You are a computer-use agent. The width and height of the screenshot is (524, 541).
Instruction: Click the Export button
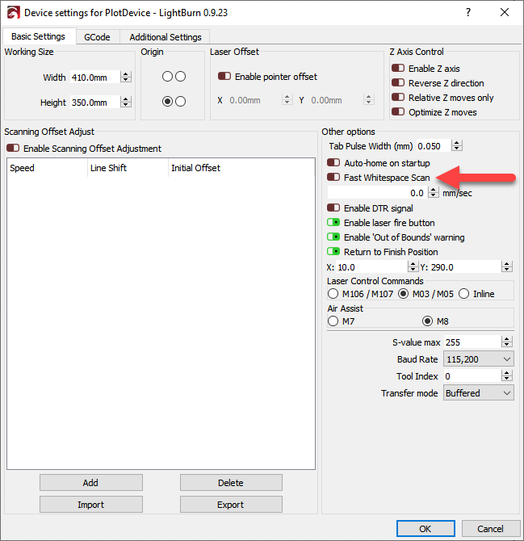(x=231, y=505)
